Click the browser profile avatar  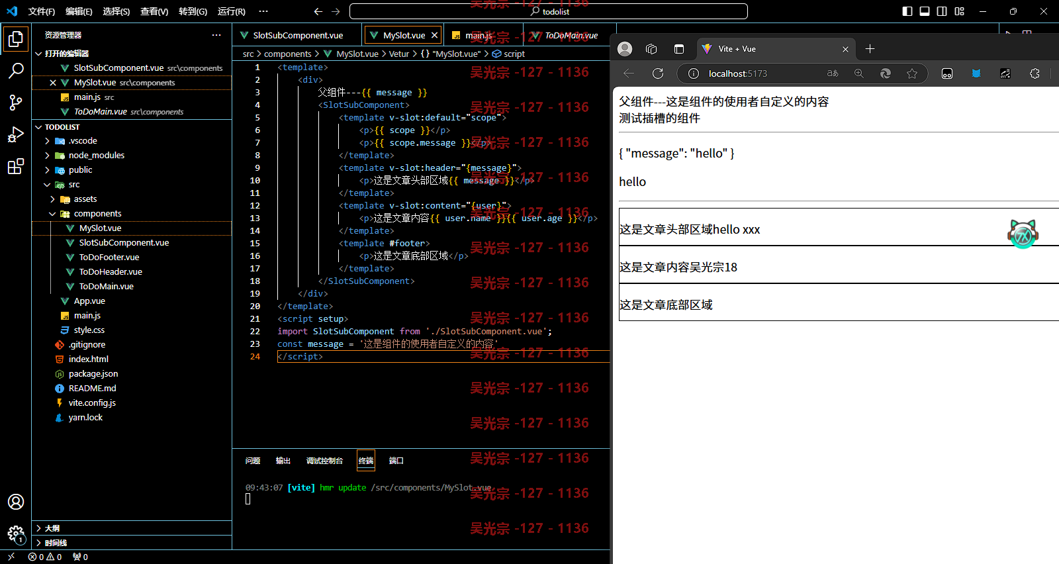point(625,49)
